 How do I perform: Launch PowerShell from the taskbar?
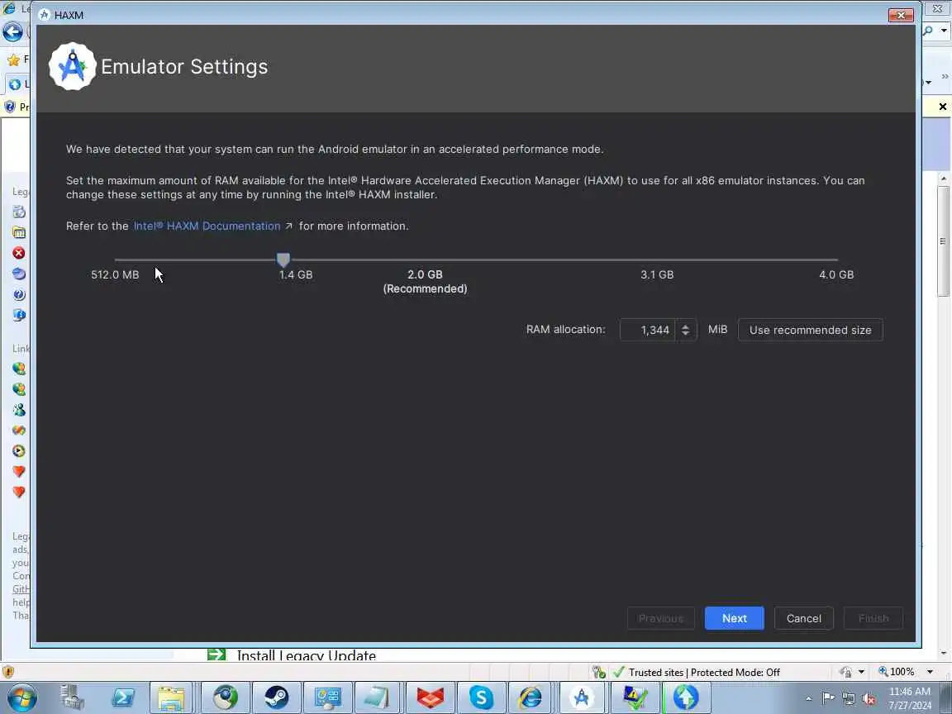[x=122, y=697]
